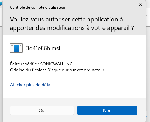Click the background window strip left of the dialog

[x=1, y=63]
